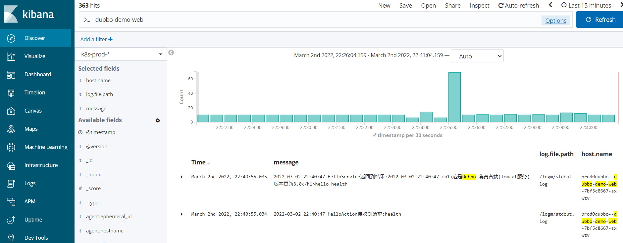Click the previous time window arrow

(550, 5)
